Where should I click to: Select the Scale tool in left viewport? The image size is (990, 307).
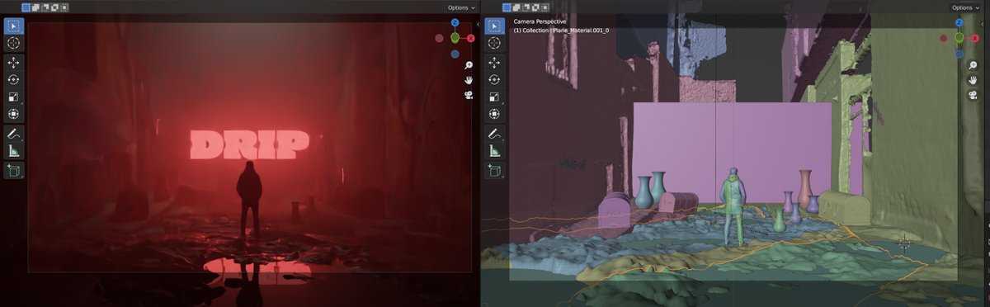click(x=14, y=97)
